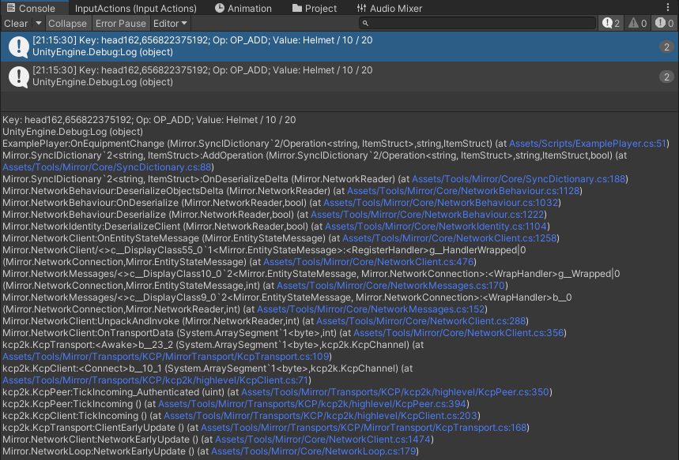This screenshot has width=679, height=460.
Task: Switch to the Project tab
Action: coord(315,8)
